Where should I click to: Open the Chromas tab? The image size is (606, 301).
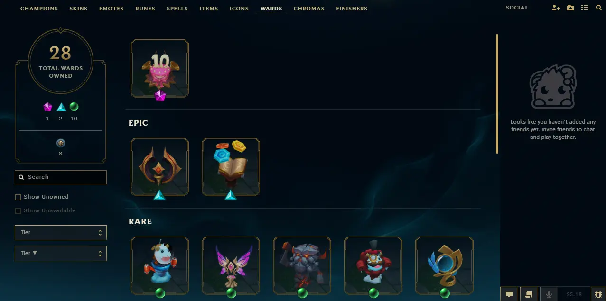[309, 9]
